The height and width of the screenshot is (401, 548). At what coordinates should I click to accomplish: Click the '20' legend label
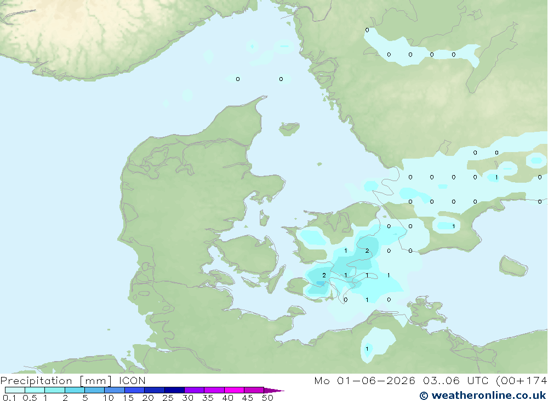pos(148,398)
